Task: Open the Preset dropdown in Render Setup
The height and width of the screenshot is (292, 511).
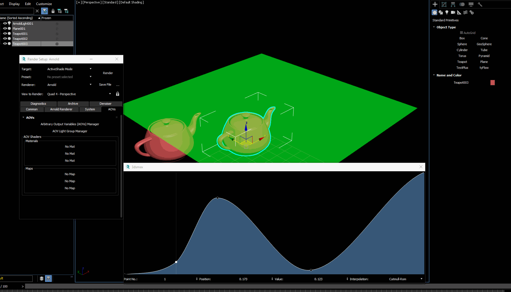Action: (x=69, y=77)
